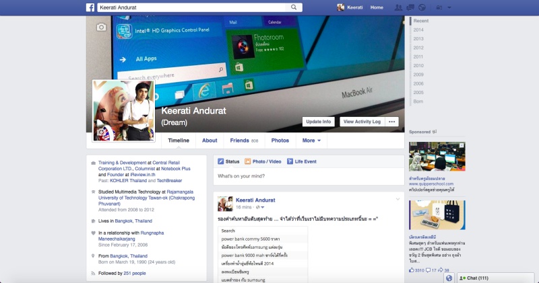Open the Notebook Plus link
This screenshot has height=283, width=539.
[x=176, y=169]
